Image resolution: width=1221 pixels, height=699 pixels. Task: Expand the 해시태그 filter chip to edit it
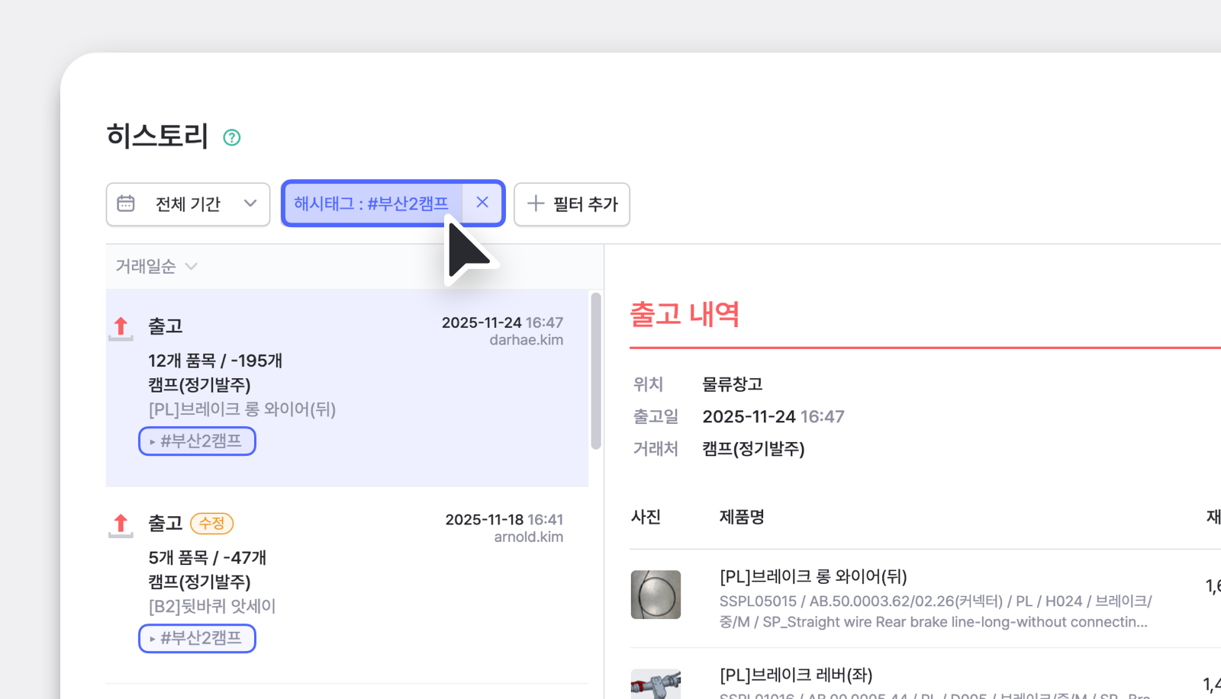[x=371, y=203]
